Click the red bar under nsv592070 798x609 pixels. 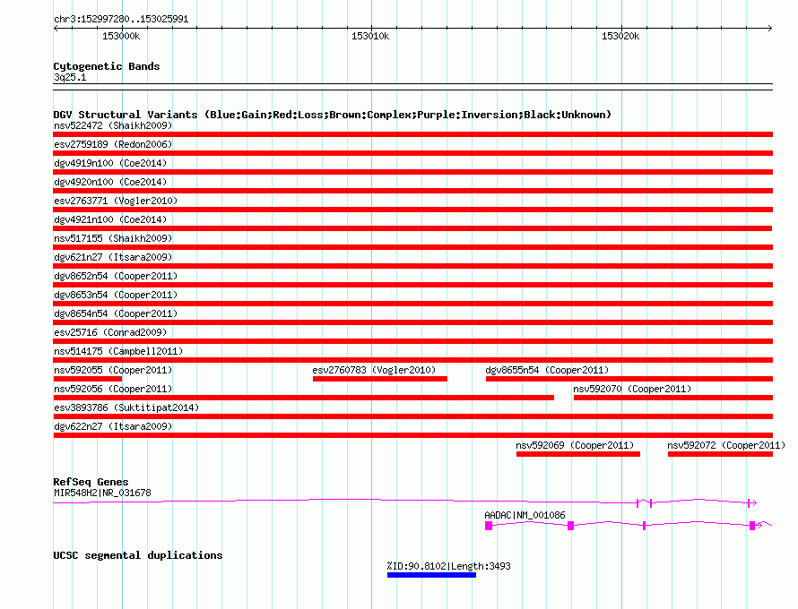[x=673, y=398]
